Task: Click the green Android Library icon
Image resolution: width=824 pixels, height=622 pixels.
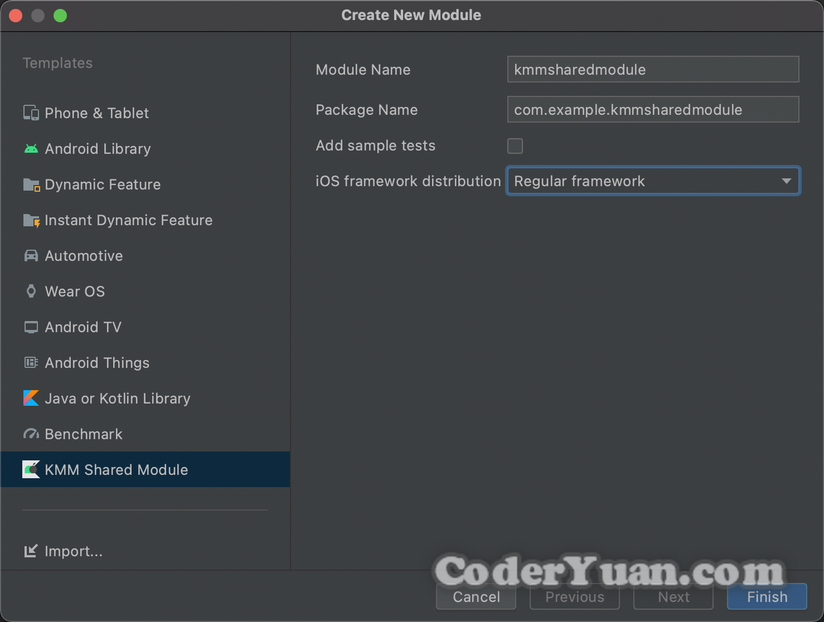Action: coord(31,149)
